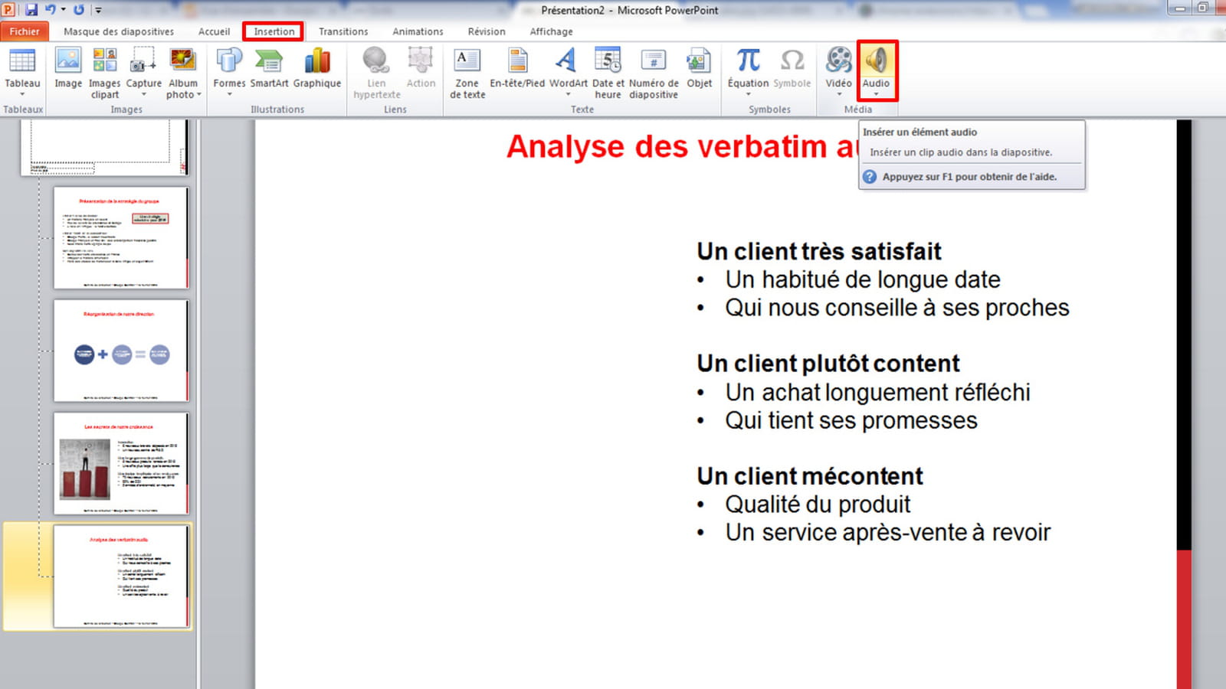Screen dimensions: 1226x689
Task: Select slide thumbnail with red bars photo
Action: point(120,463)
